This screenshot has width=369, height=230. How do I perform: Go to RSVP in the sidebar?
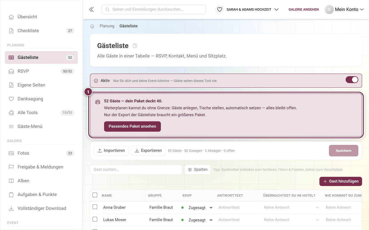[x=41, y=71]
